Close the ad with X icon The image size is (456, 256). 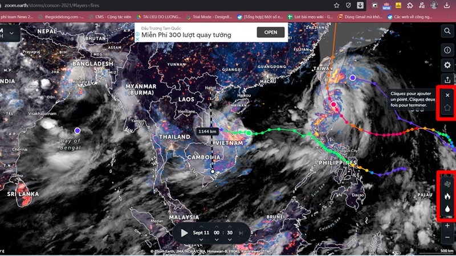[137, 39]
